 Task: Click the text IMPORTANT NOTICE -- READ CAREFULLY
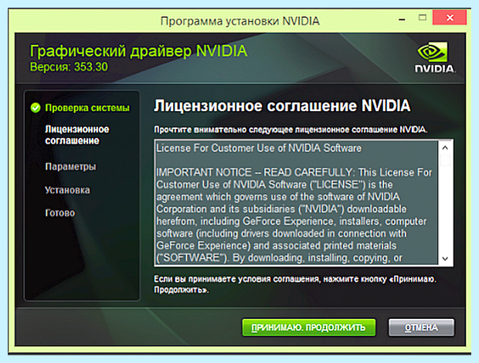[x=255, y=172]
